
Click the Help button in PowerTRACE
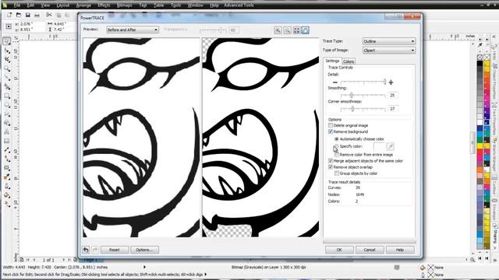tap(400, 250)
